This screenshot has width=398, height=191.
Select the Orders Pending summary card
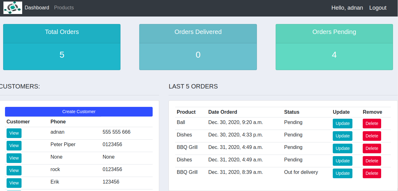[x=334, y=47]
